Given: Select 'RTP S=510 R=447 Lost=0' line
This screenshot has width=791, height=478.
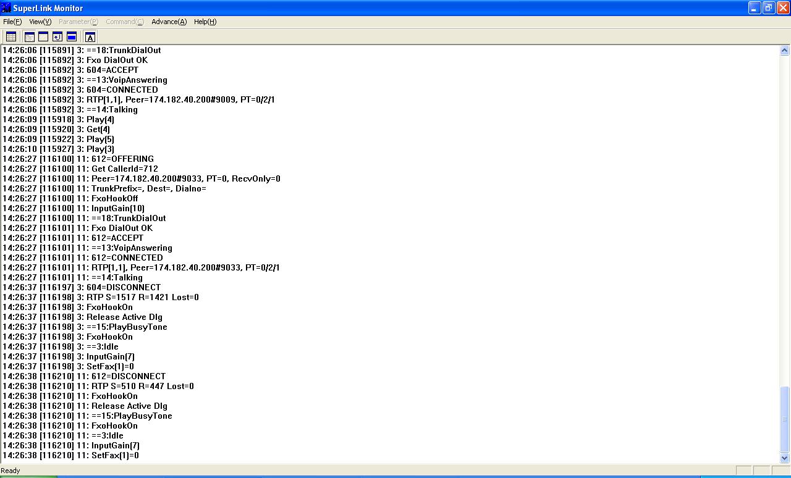Looking at the screenshot, I should point(98,386).
